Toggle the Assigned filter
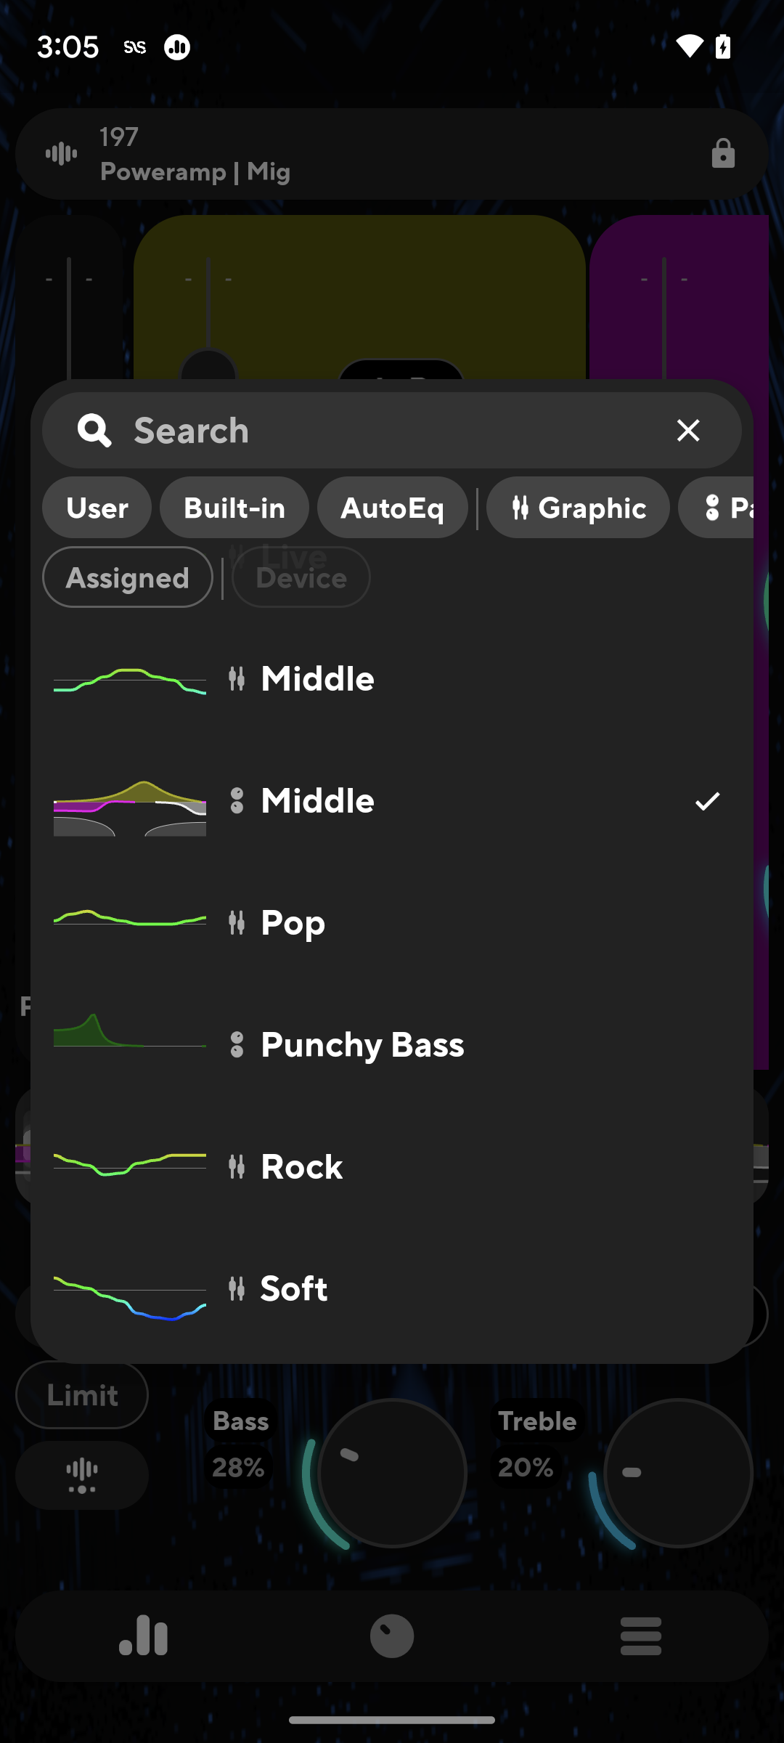This screenshot has width=784, height=1743. [x=126, y=577]
